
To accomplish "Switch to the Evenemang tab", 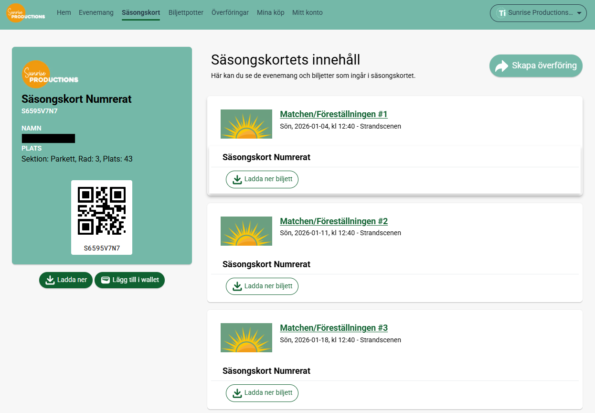I will click(96, 12).
